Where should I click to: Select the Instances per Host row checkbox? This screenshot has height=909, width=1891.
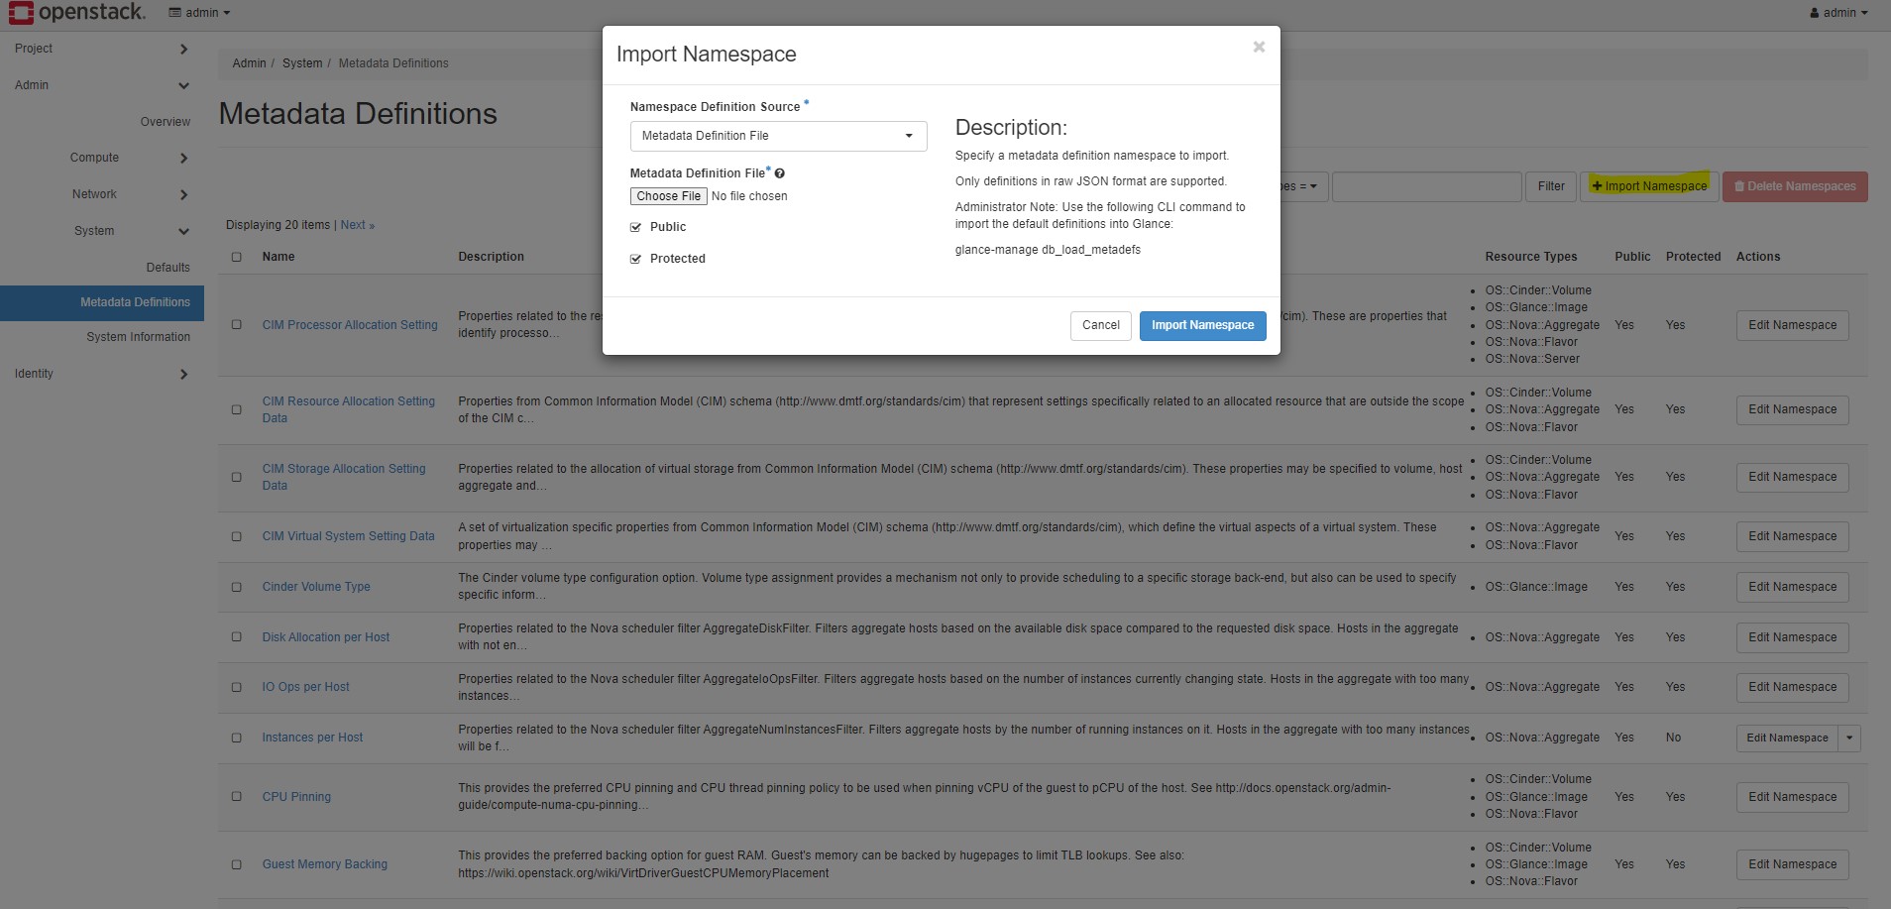(x=237, y=738)
